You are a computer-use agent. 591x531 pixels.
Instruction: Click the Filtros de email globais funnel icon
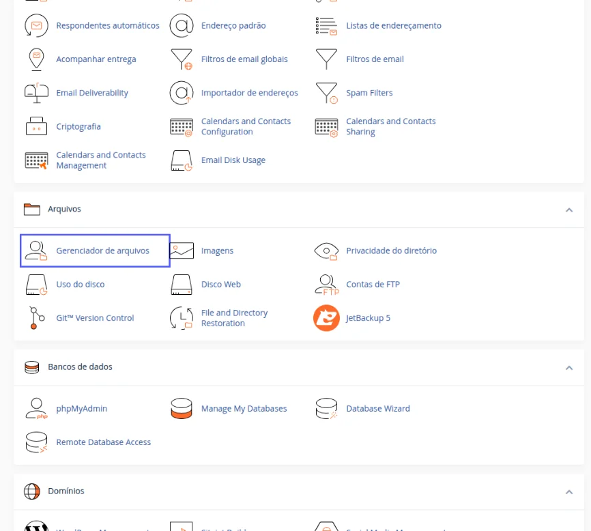click(x=182, y=59)
